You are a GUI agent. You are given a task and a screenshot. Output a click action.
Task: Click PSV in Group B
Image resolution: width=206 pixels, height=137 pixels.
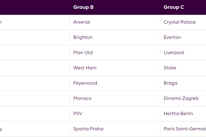pyautogui.click(x=78, y=114)
